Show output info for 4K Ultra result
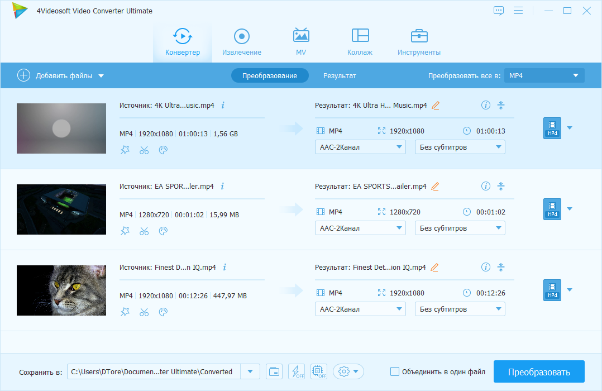The image size is (602, 391). (x=486, y=105)
